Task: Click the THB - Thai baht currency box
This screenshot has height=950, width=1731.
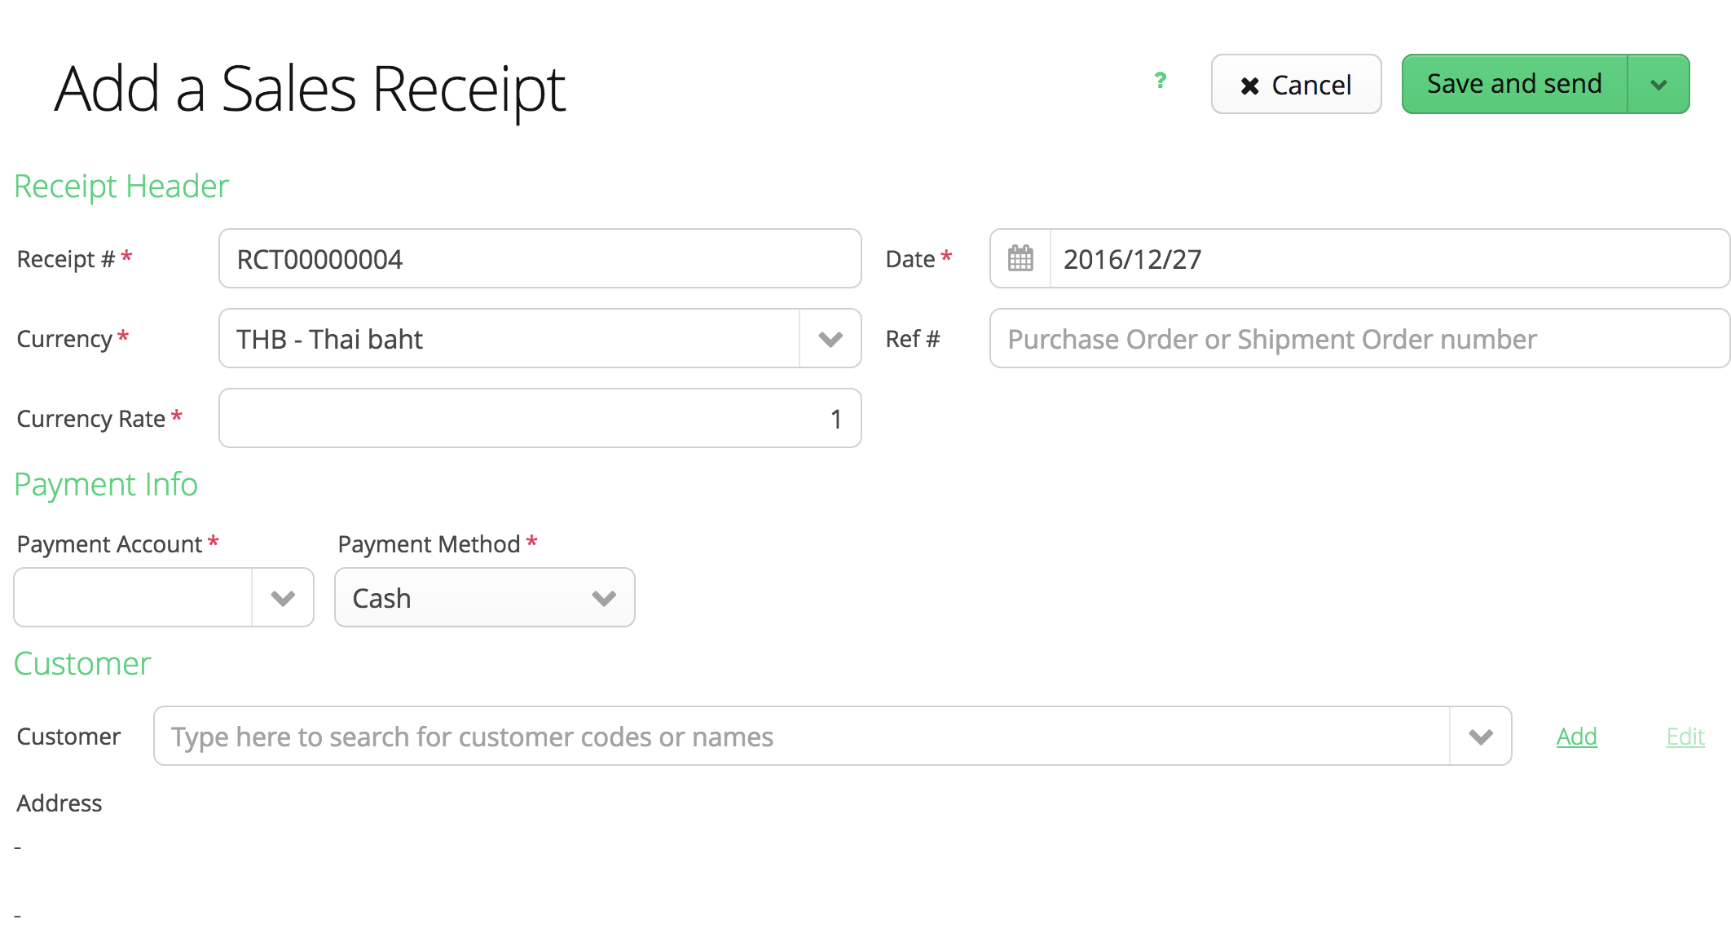Action: coord(509,339)
